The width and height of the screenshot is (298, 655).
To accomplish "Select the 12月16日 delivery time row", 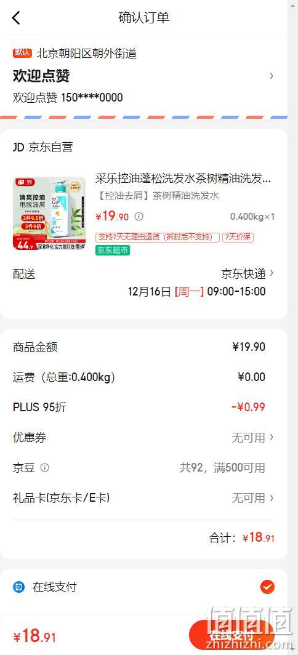I will 197,291.
